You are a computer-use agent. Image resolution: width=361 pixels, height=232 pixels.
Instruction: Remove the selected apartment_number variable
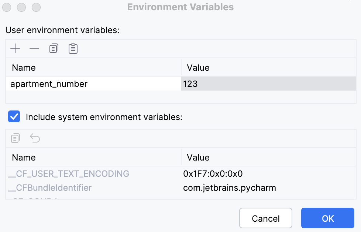[x=34, y=48]
